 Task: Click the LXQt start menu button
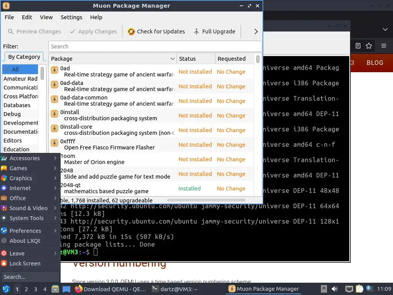6,289
